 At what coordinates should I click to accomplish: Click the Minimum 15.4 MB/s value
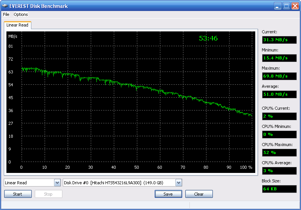pos(279,58)
